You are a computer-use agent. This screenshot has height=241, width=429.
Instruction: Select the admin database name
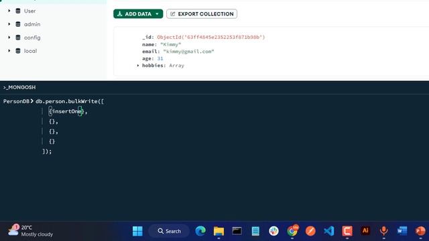click(x=32, y=24)
